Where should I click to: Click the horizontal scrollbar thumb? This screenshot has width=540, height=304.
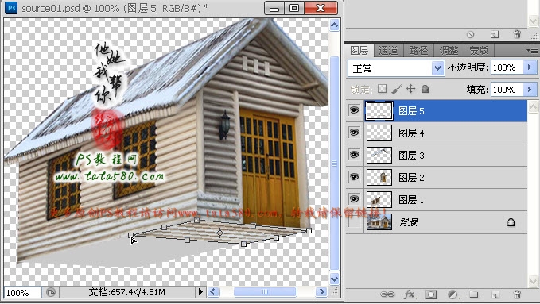tap(265, 292)
